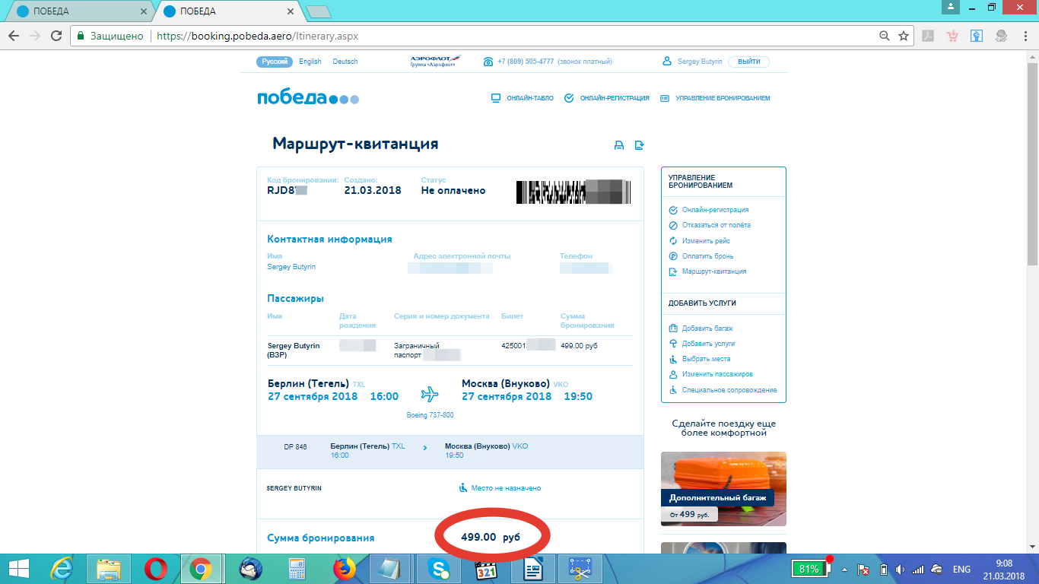Bookmark this page with the star icon

tap(904, 36)
